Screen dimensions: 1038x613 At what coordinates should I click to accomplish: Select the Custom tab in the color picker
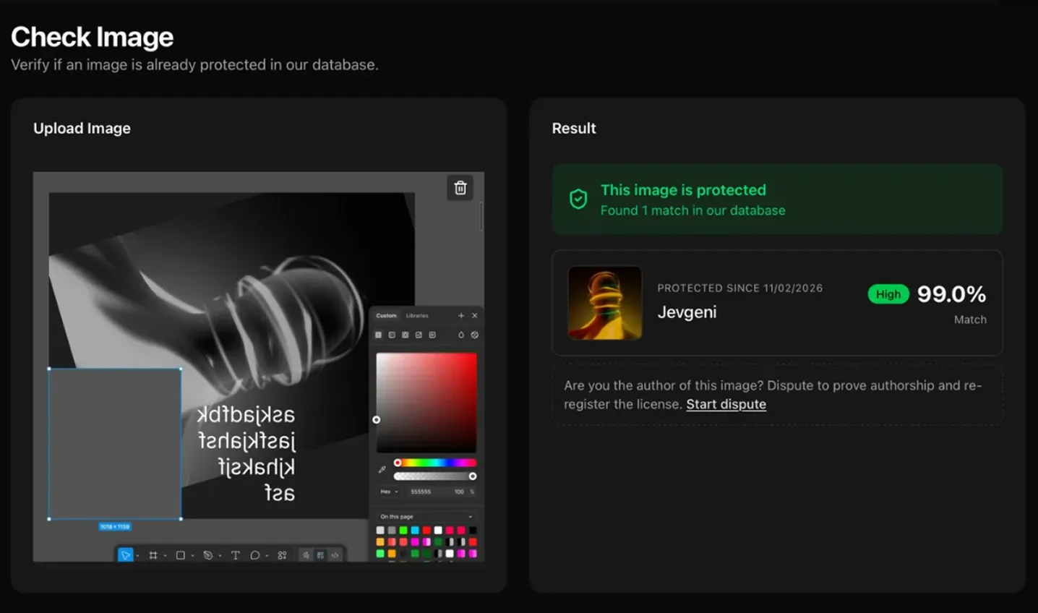pos(386,316)
